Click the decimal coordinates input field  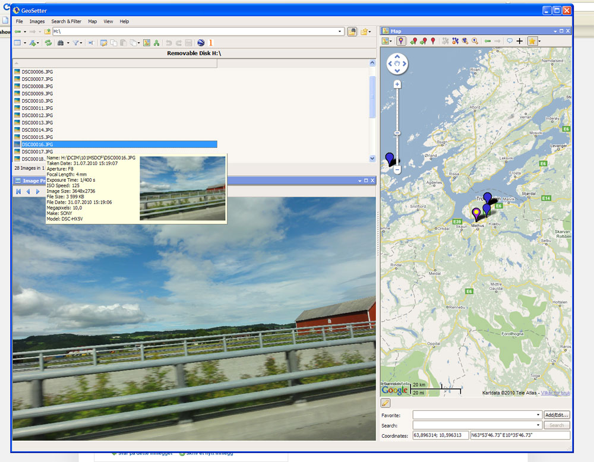441,435
